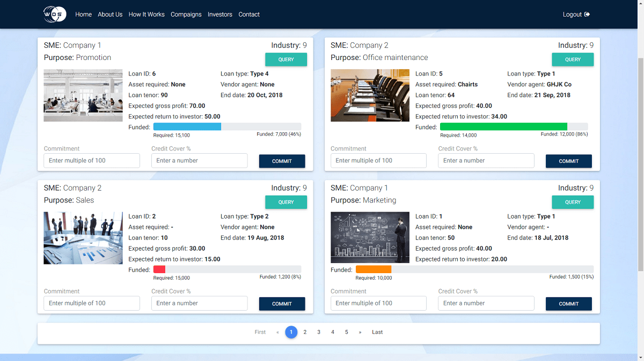Click the "Purpose: Sales" heading

[69, 200]
